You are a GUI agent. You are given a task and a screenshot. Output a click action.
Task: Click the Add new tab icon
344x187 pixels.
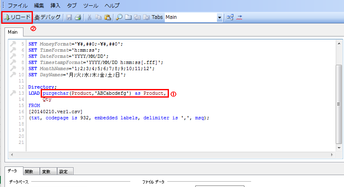click(x=128, y=17)
